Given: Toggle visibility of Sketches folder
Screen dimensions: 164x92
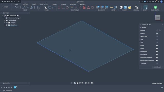Looking at the screenshot, I should point(7,25).
